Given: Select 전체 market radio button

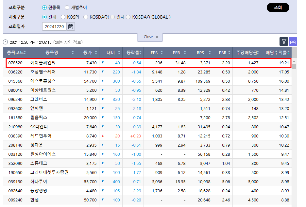Looking at the screenshot, I should click(44, 17).
